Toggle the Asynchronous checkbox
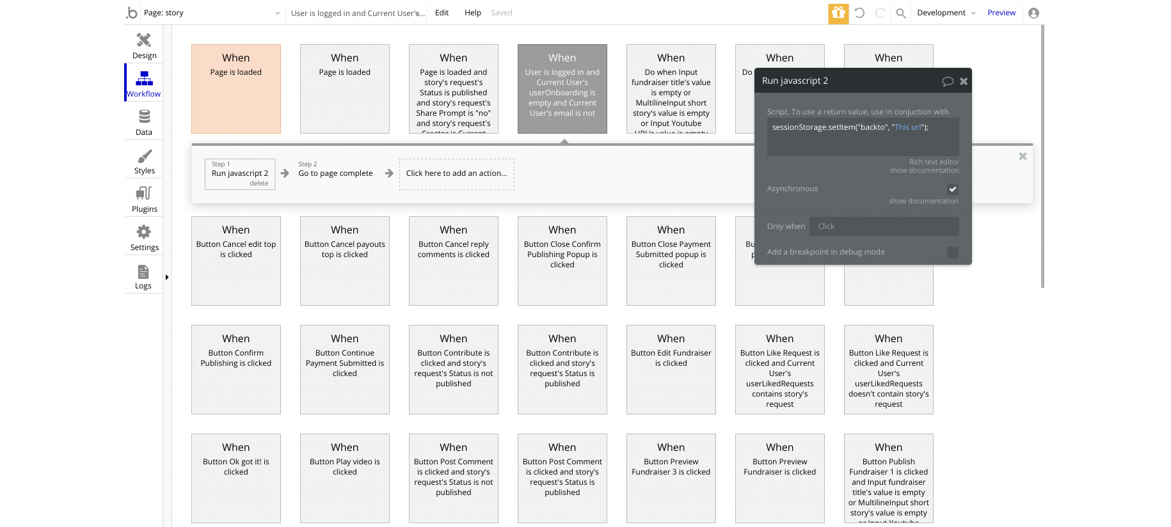 coord(952,189)
